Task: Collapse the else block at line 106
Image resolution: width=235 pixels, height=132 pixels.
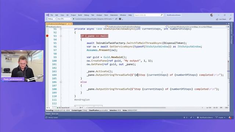Action: tap(61, 82)
